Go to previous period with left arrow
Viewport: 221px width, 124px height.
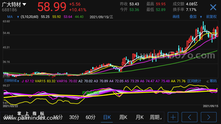point(190,117)
